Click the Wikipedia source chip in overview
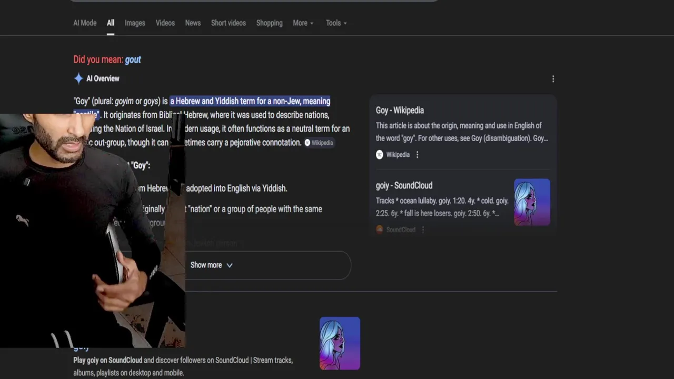 [x=319, y=143]
